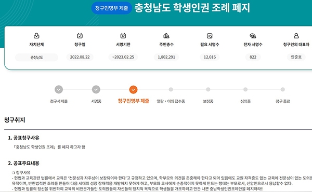Click the electronic signatures value 822
This screenshot has height=192, width=312.
tap(253, 57)
